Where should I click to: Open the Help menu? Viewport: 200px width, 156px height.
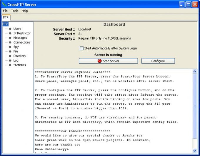pos(25,11)
